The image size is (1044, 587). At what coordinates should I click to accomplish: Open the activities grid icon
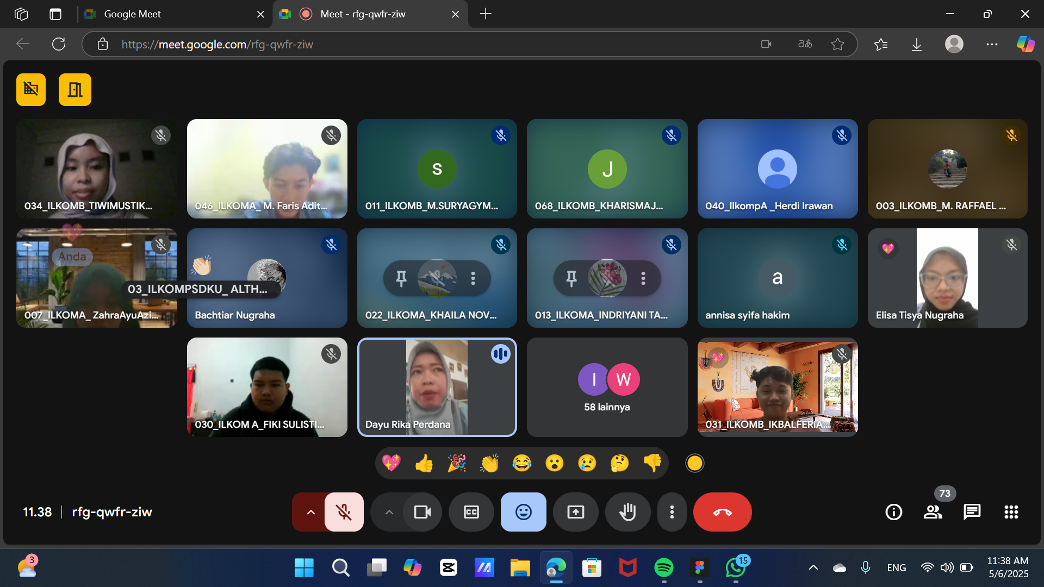1011,512
